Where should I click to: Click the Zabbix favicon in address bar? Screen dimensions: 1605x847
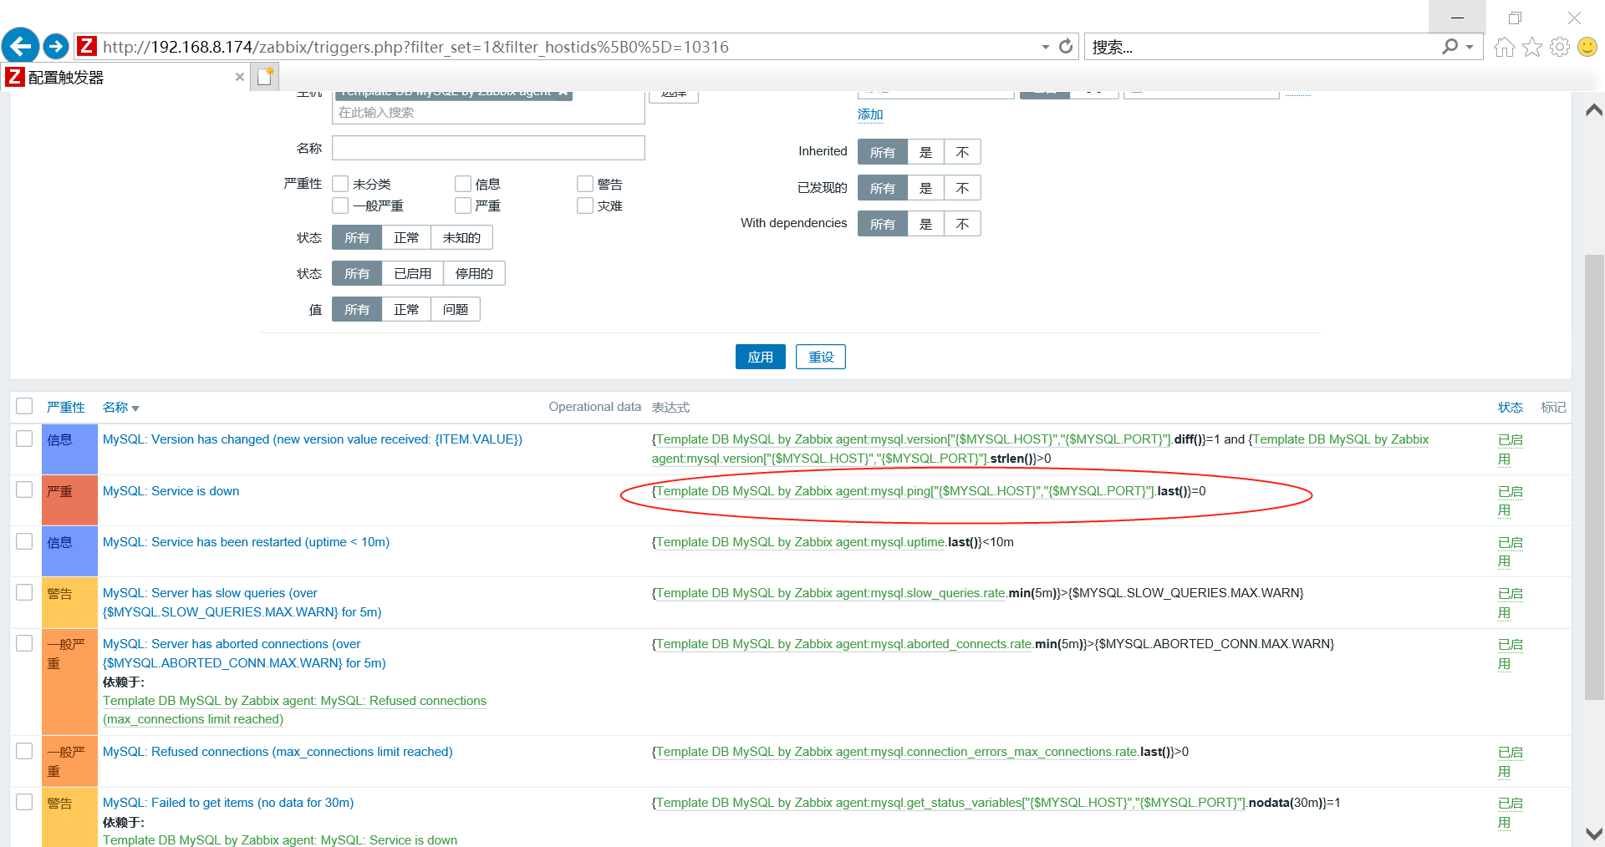click(x=87, y=46)
